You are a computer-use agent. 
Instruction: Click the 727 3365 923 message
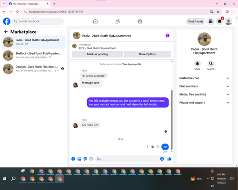(x=90, y=125)
